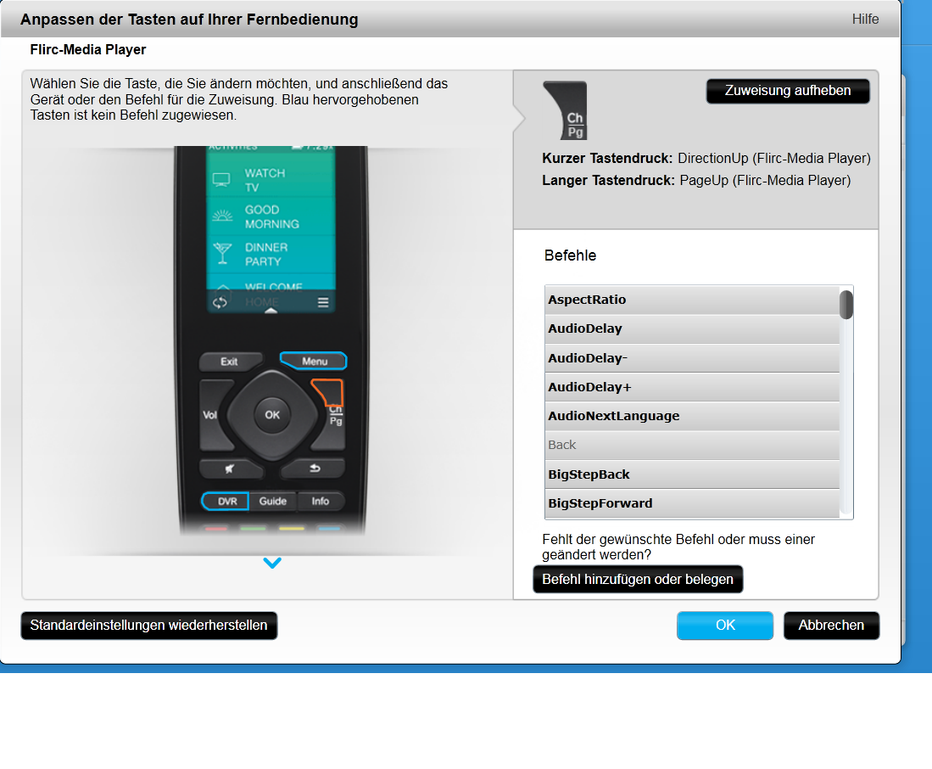The height and width of the screenshot is (769, 932).
Task: Select the AudioDelay- command
Action: 692,358
